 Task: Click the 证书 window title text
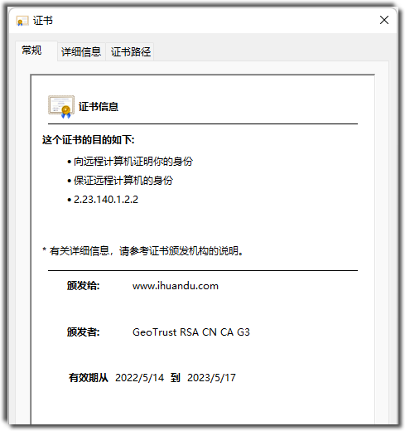43,21
